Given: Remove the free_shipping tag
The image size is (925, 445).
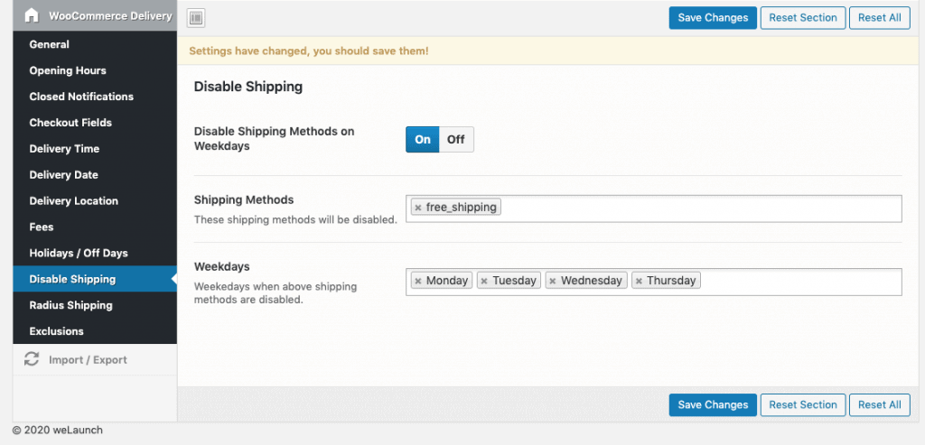Looking at the screenshot, I should click(x=417, y=208).
